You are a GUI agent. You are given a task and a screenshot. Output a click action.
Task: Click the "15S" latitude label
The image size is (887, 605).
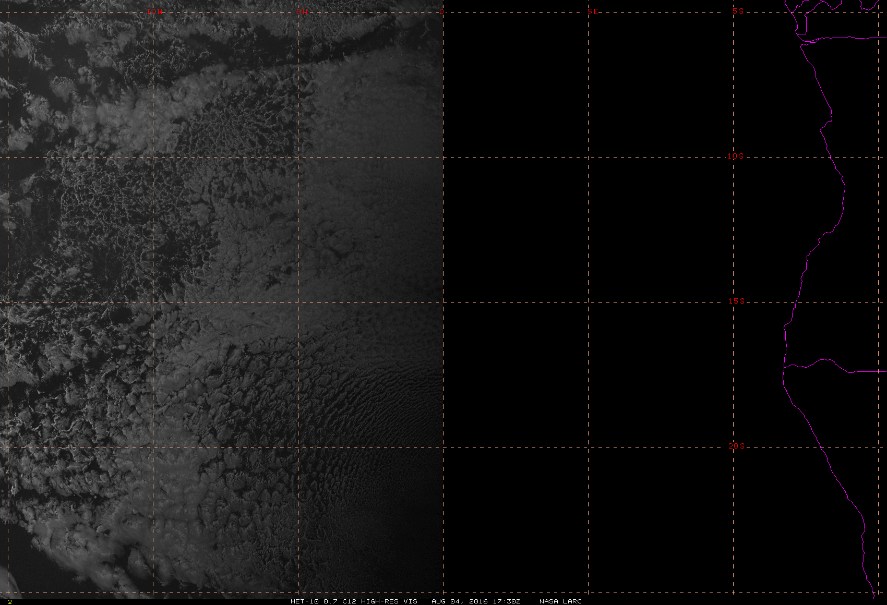pos(736,301)
